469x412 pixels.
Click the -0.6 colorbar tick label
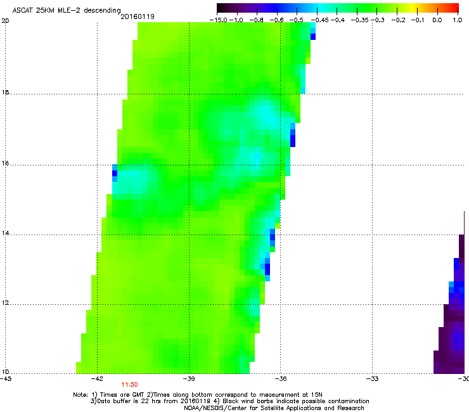click(277, 20)
